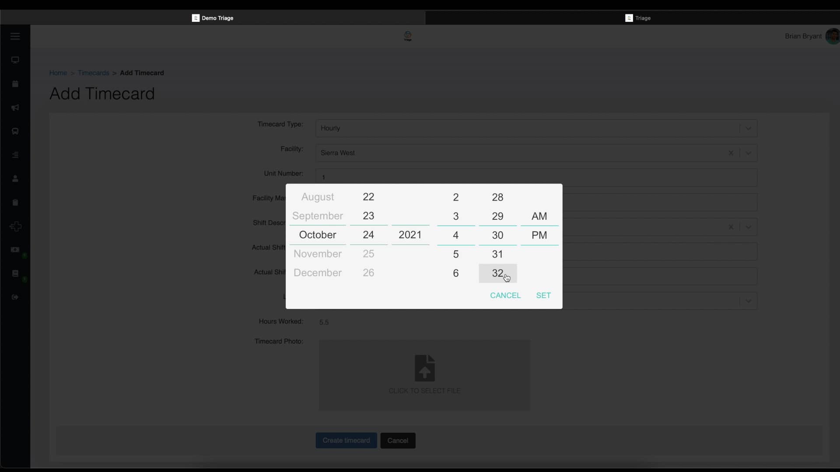The width and height of the screenshot is (840, 472).
Task: Expand the Facility selection dropdown
Action: coord(748,153)
